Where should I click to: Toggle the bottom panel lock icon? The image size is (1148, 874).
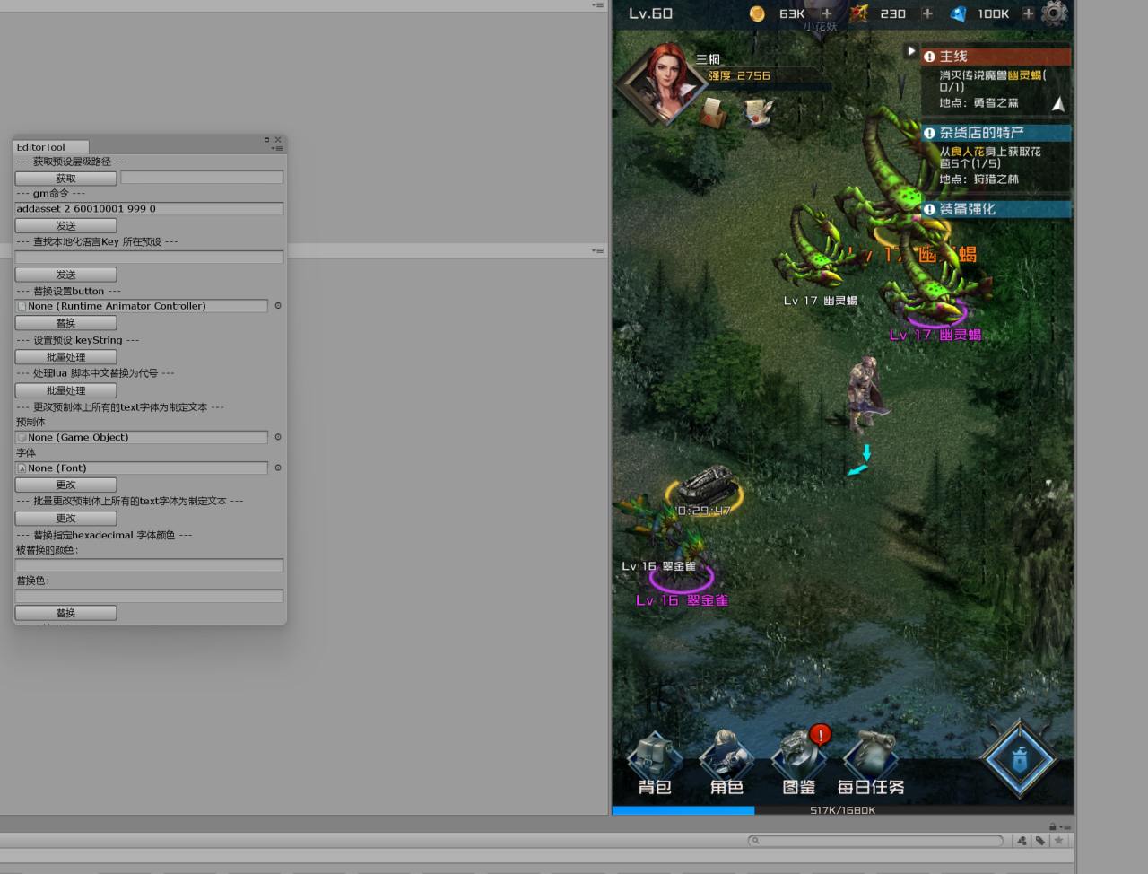coord(1053,826)
